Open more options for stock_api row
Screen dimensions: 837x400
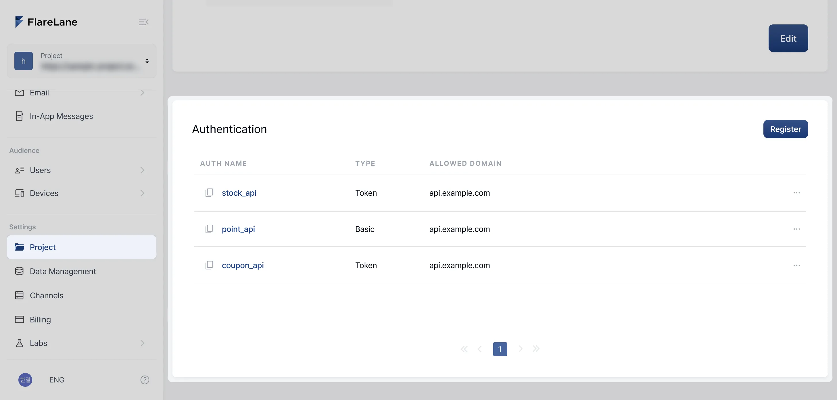point(796,193)
